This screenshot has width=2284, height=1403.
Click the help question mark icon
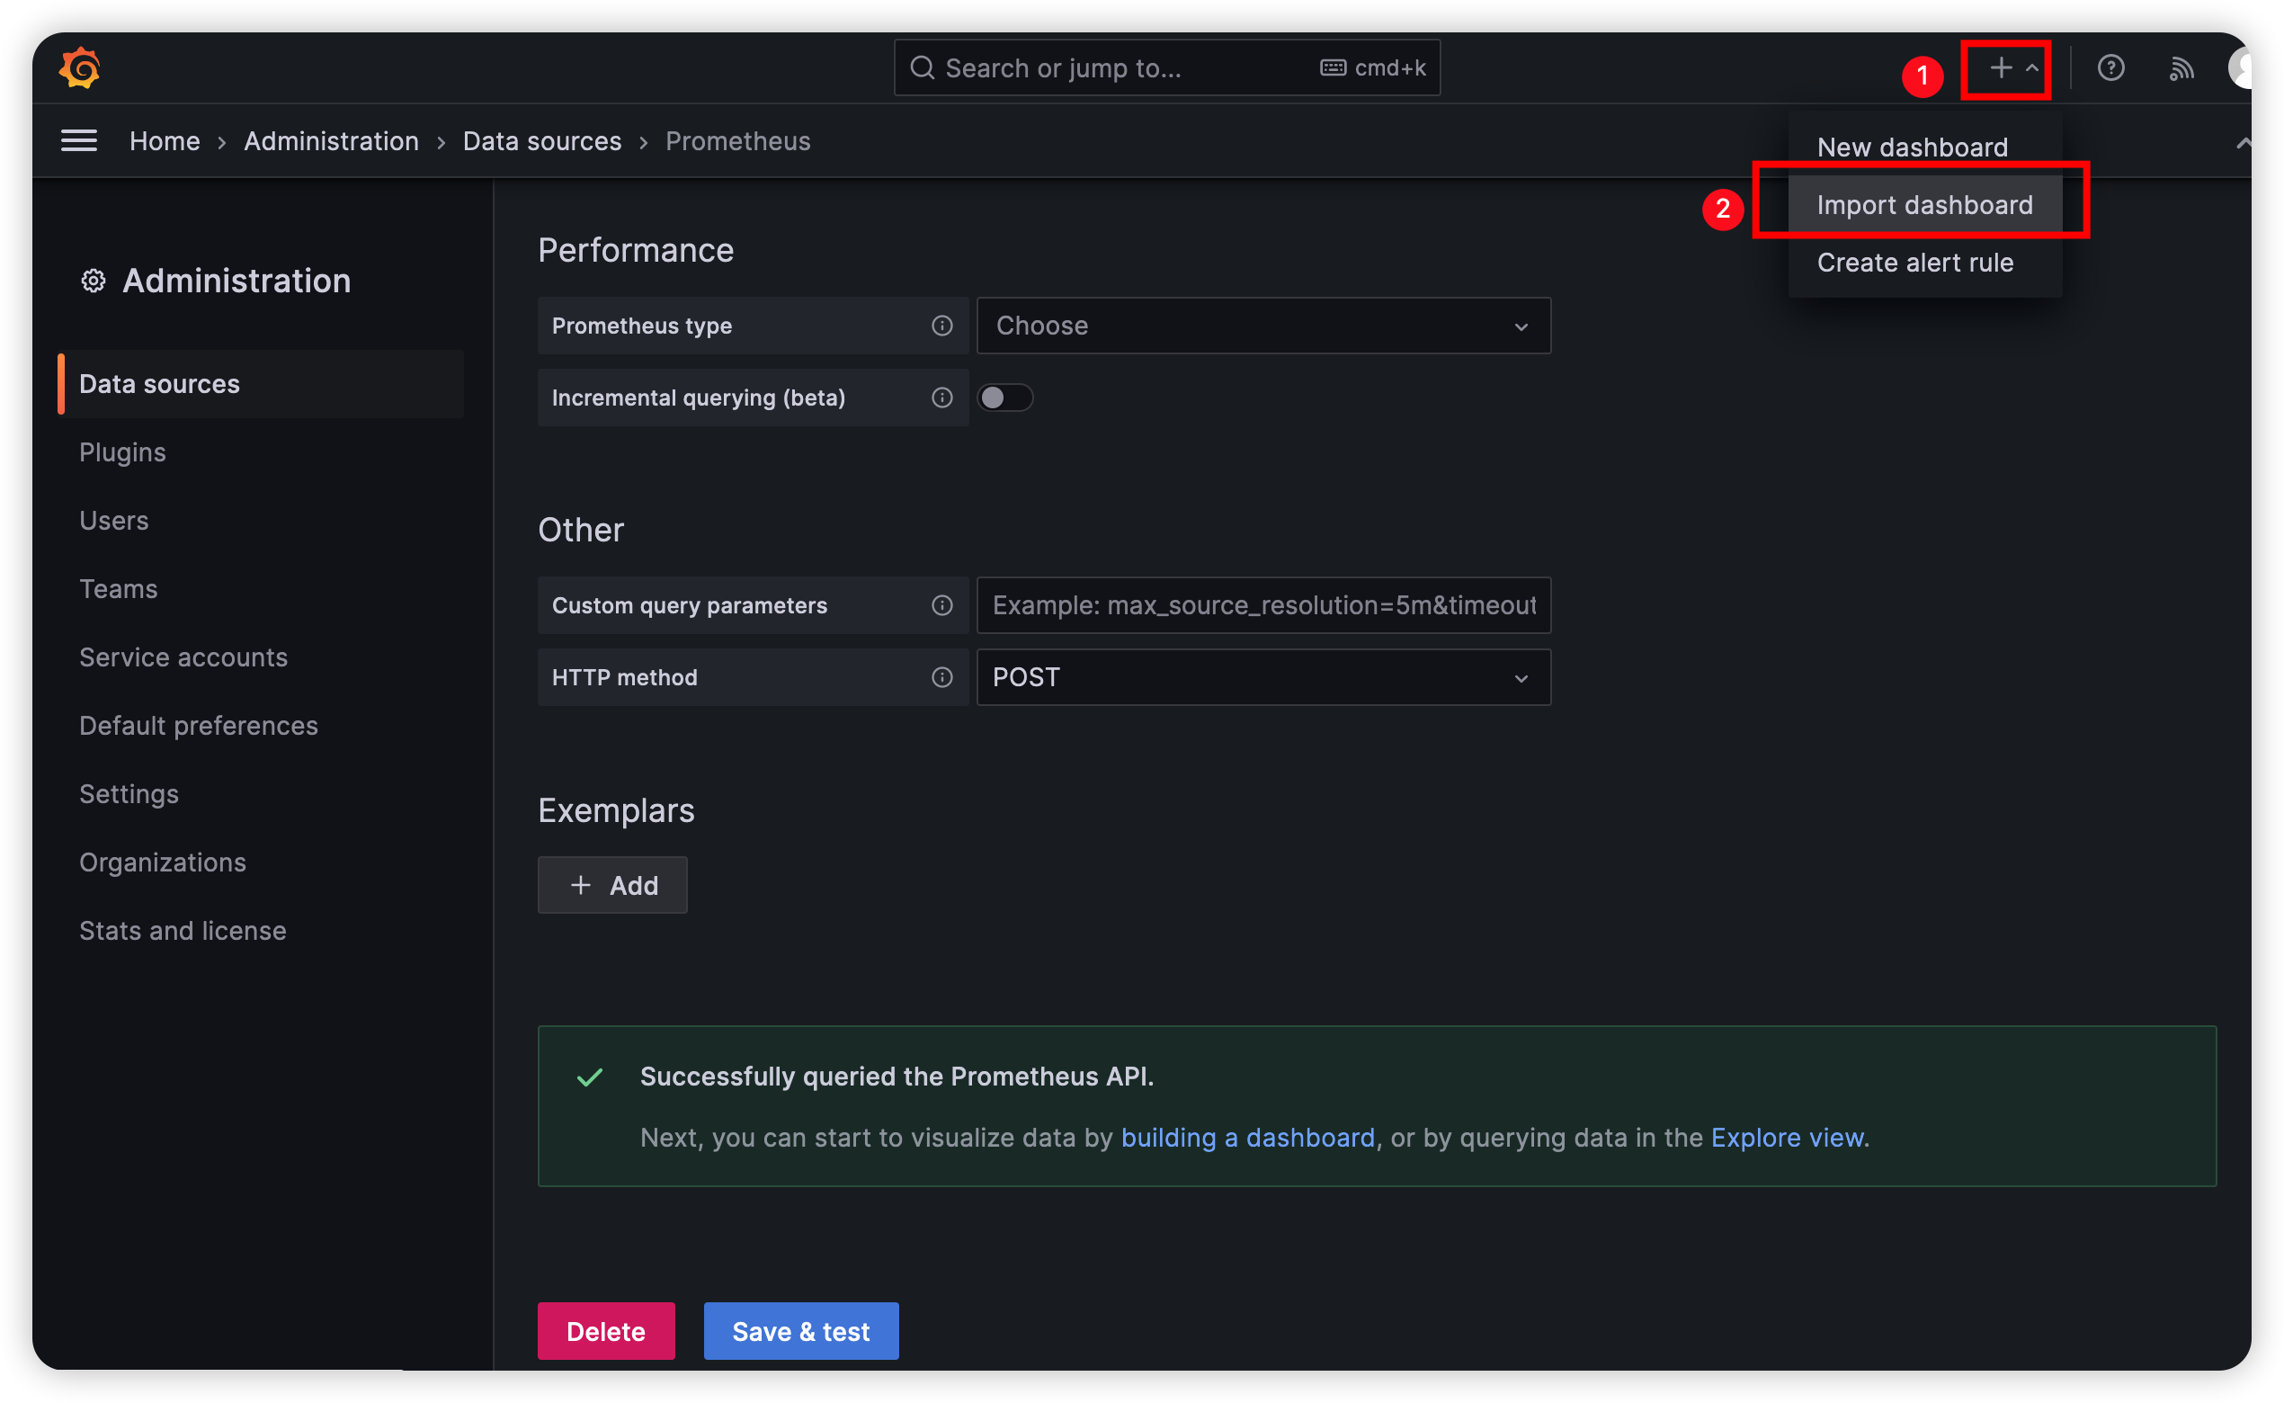click(x=2111, y=68)
